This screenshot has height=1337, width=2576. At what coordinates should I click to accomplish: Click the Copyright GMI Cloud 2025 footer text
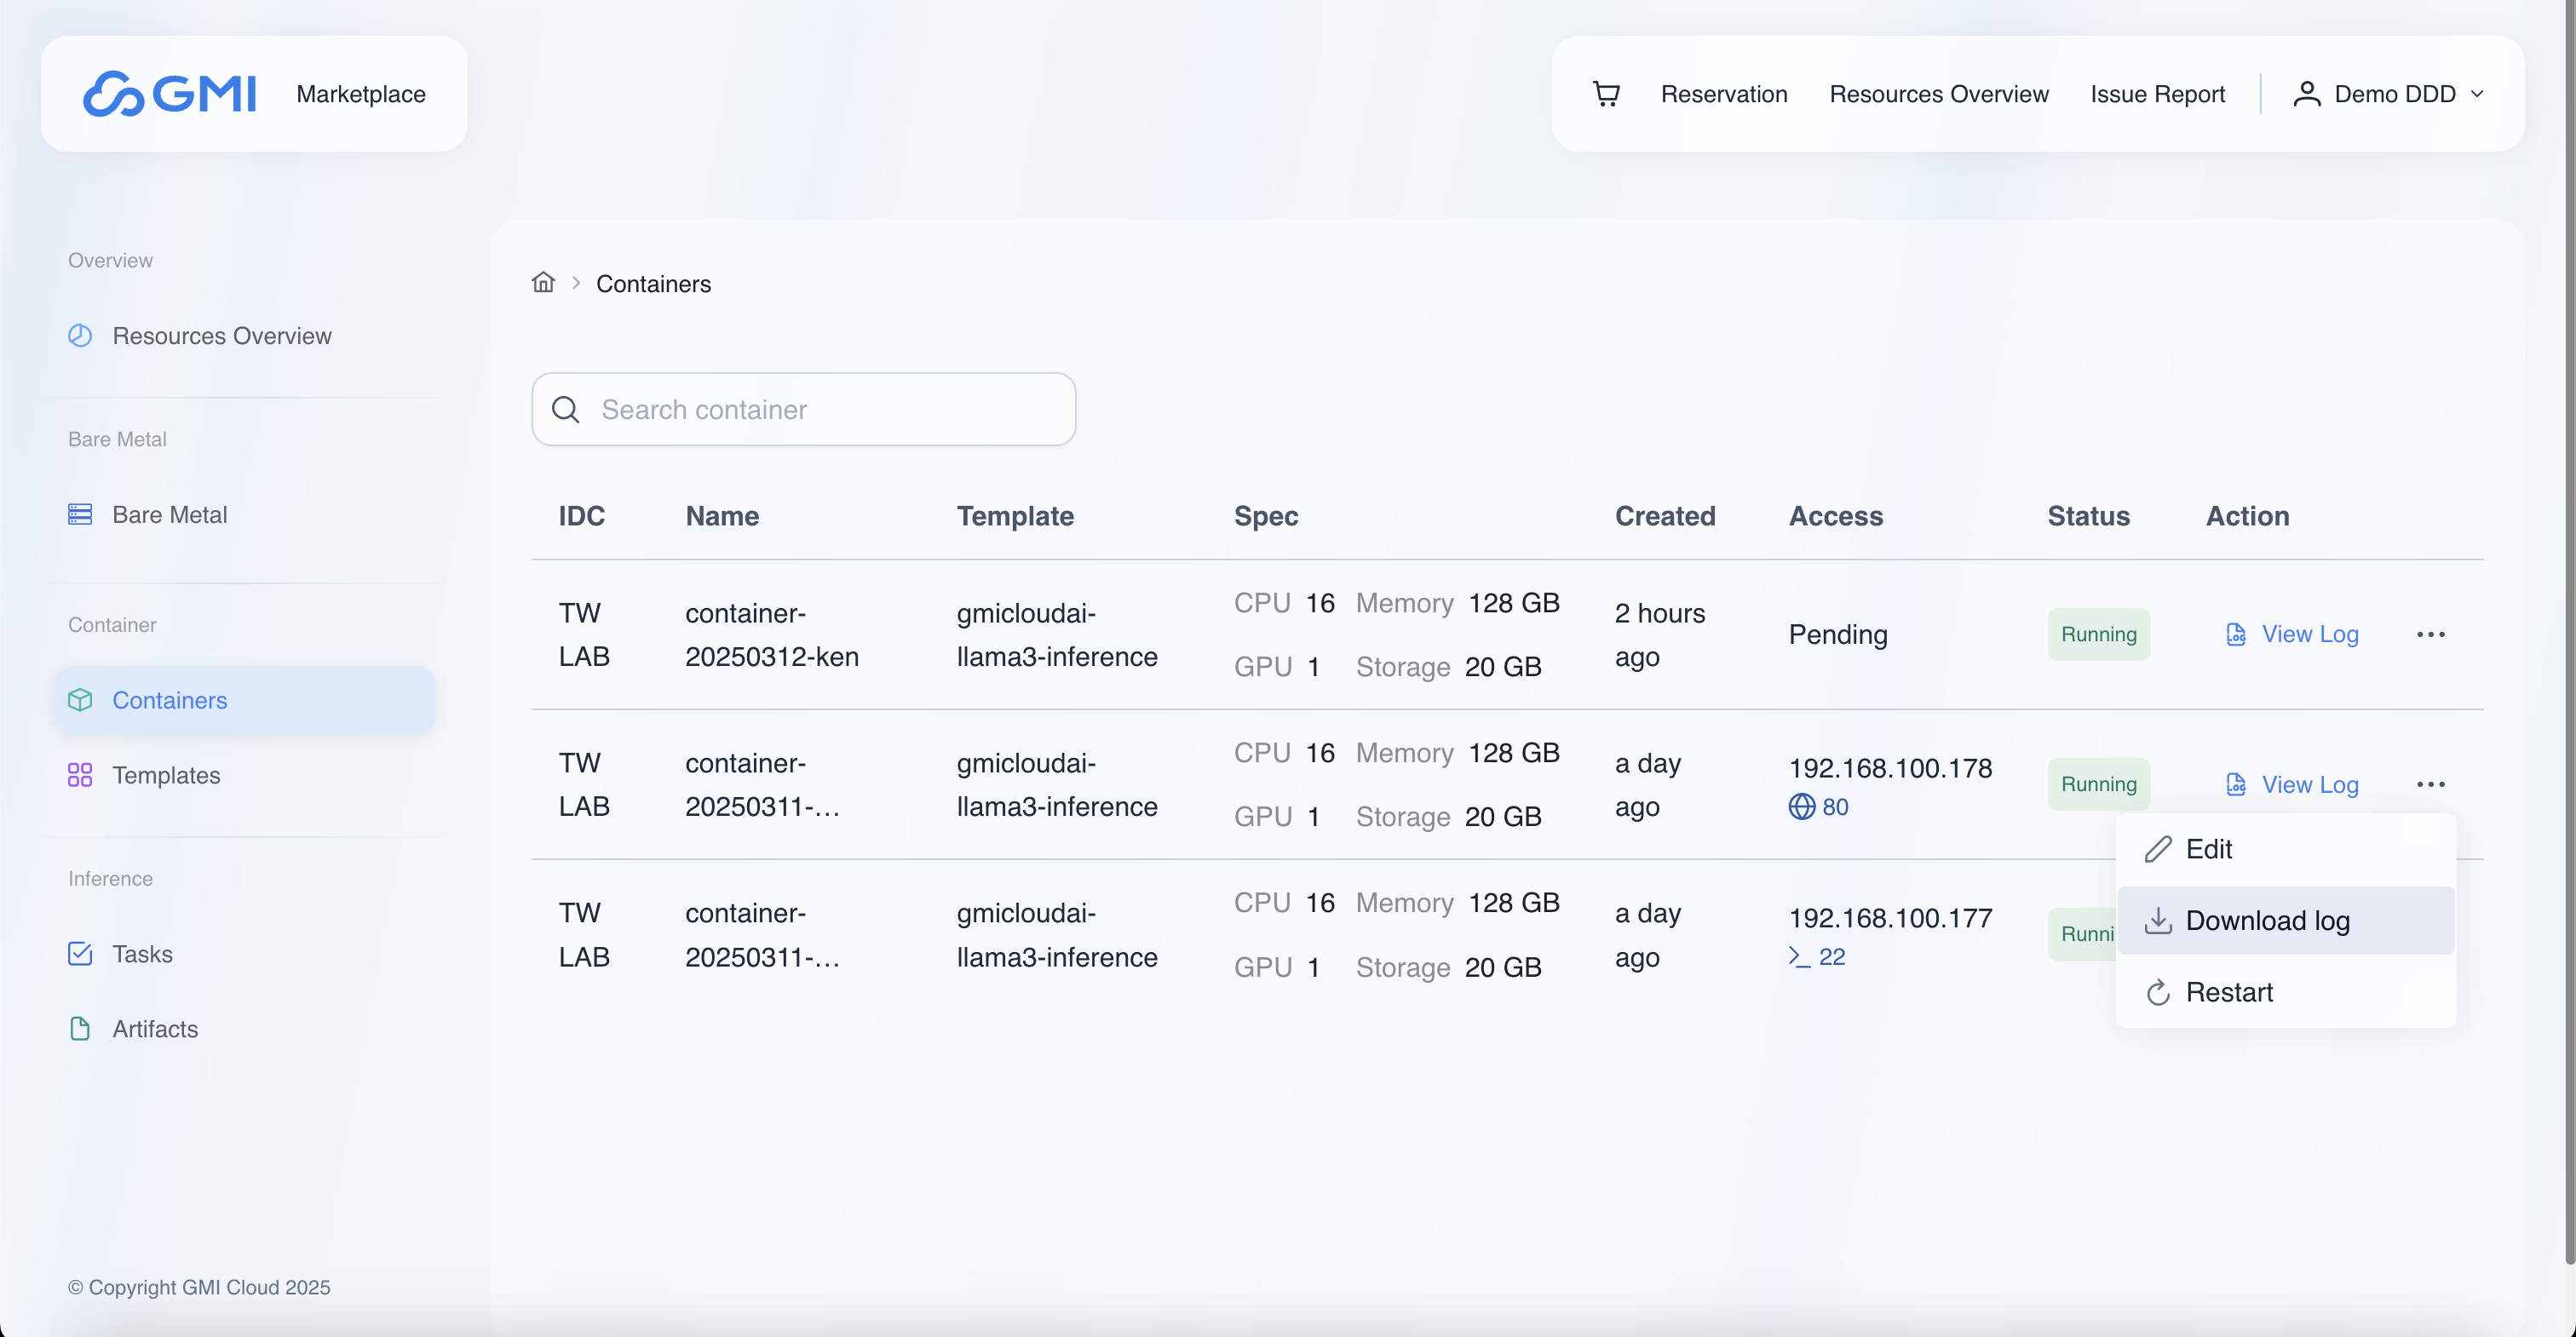[x=199, y=1287]
